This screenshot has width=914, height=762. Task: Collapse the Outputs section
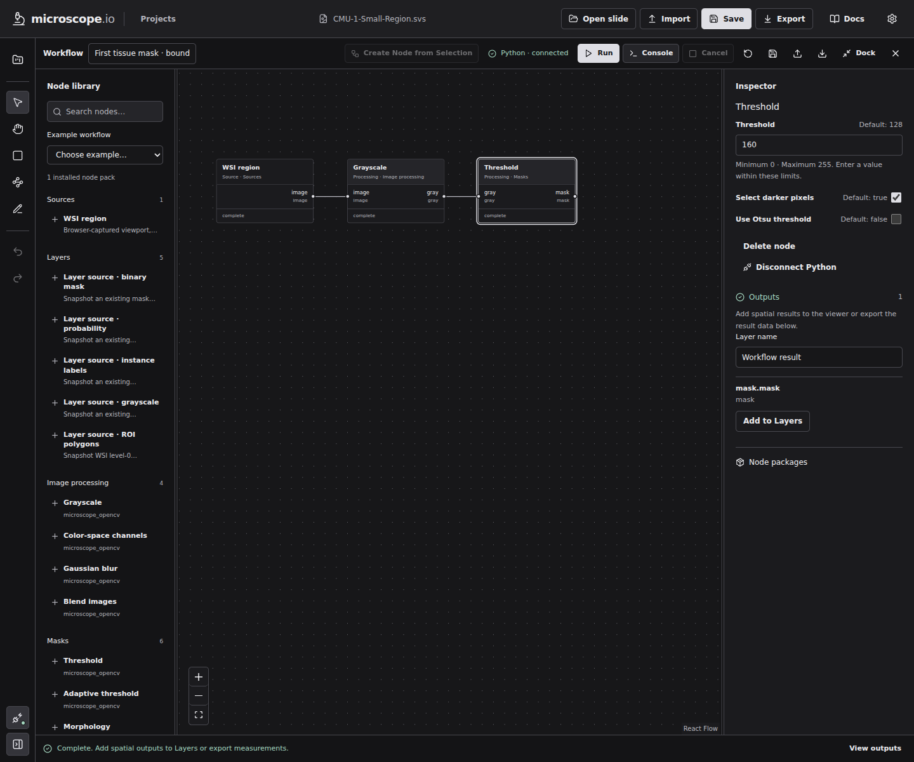coord(819,297)
